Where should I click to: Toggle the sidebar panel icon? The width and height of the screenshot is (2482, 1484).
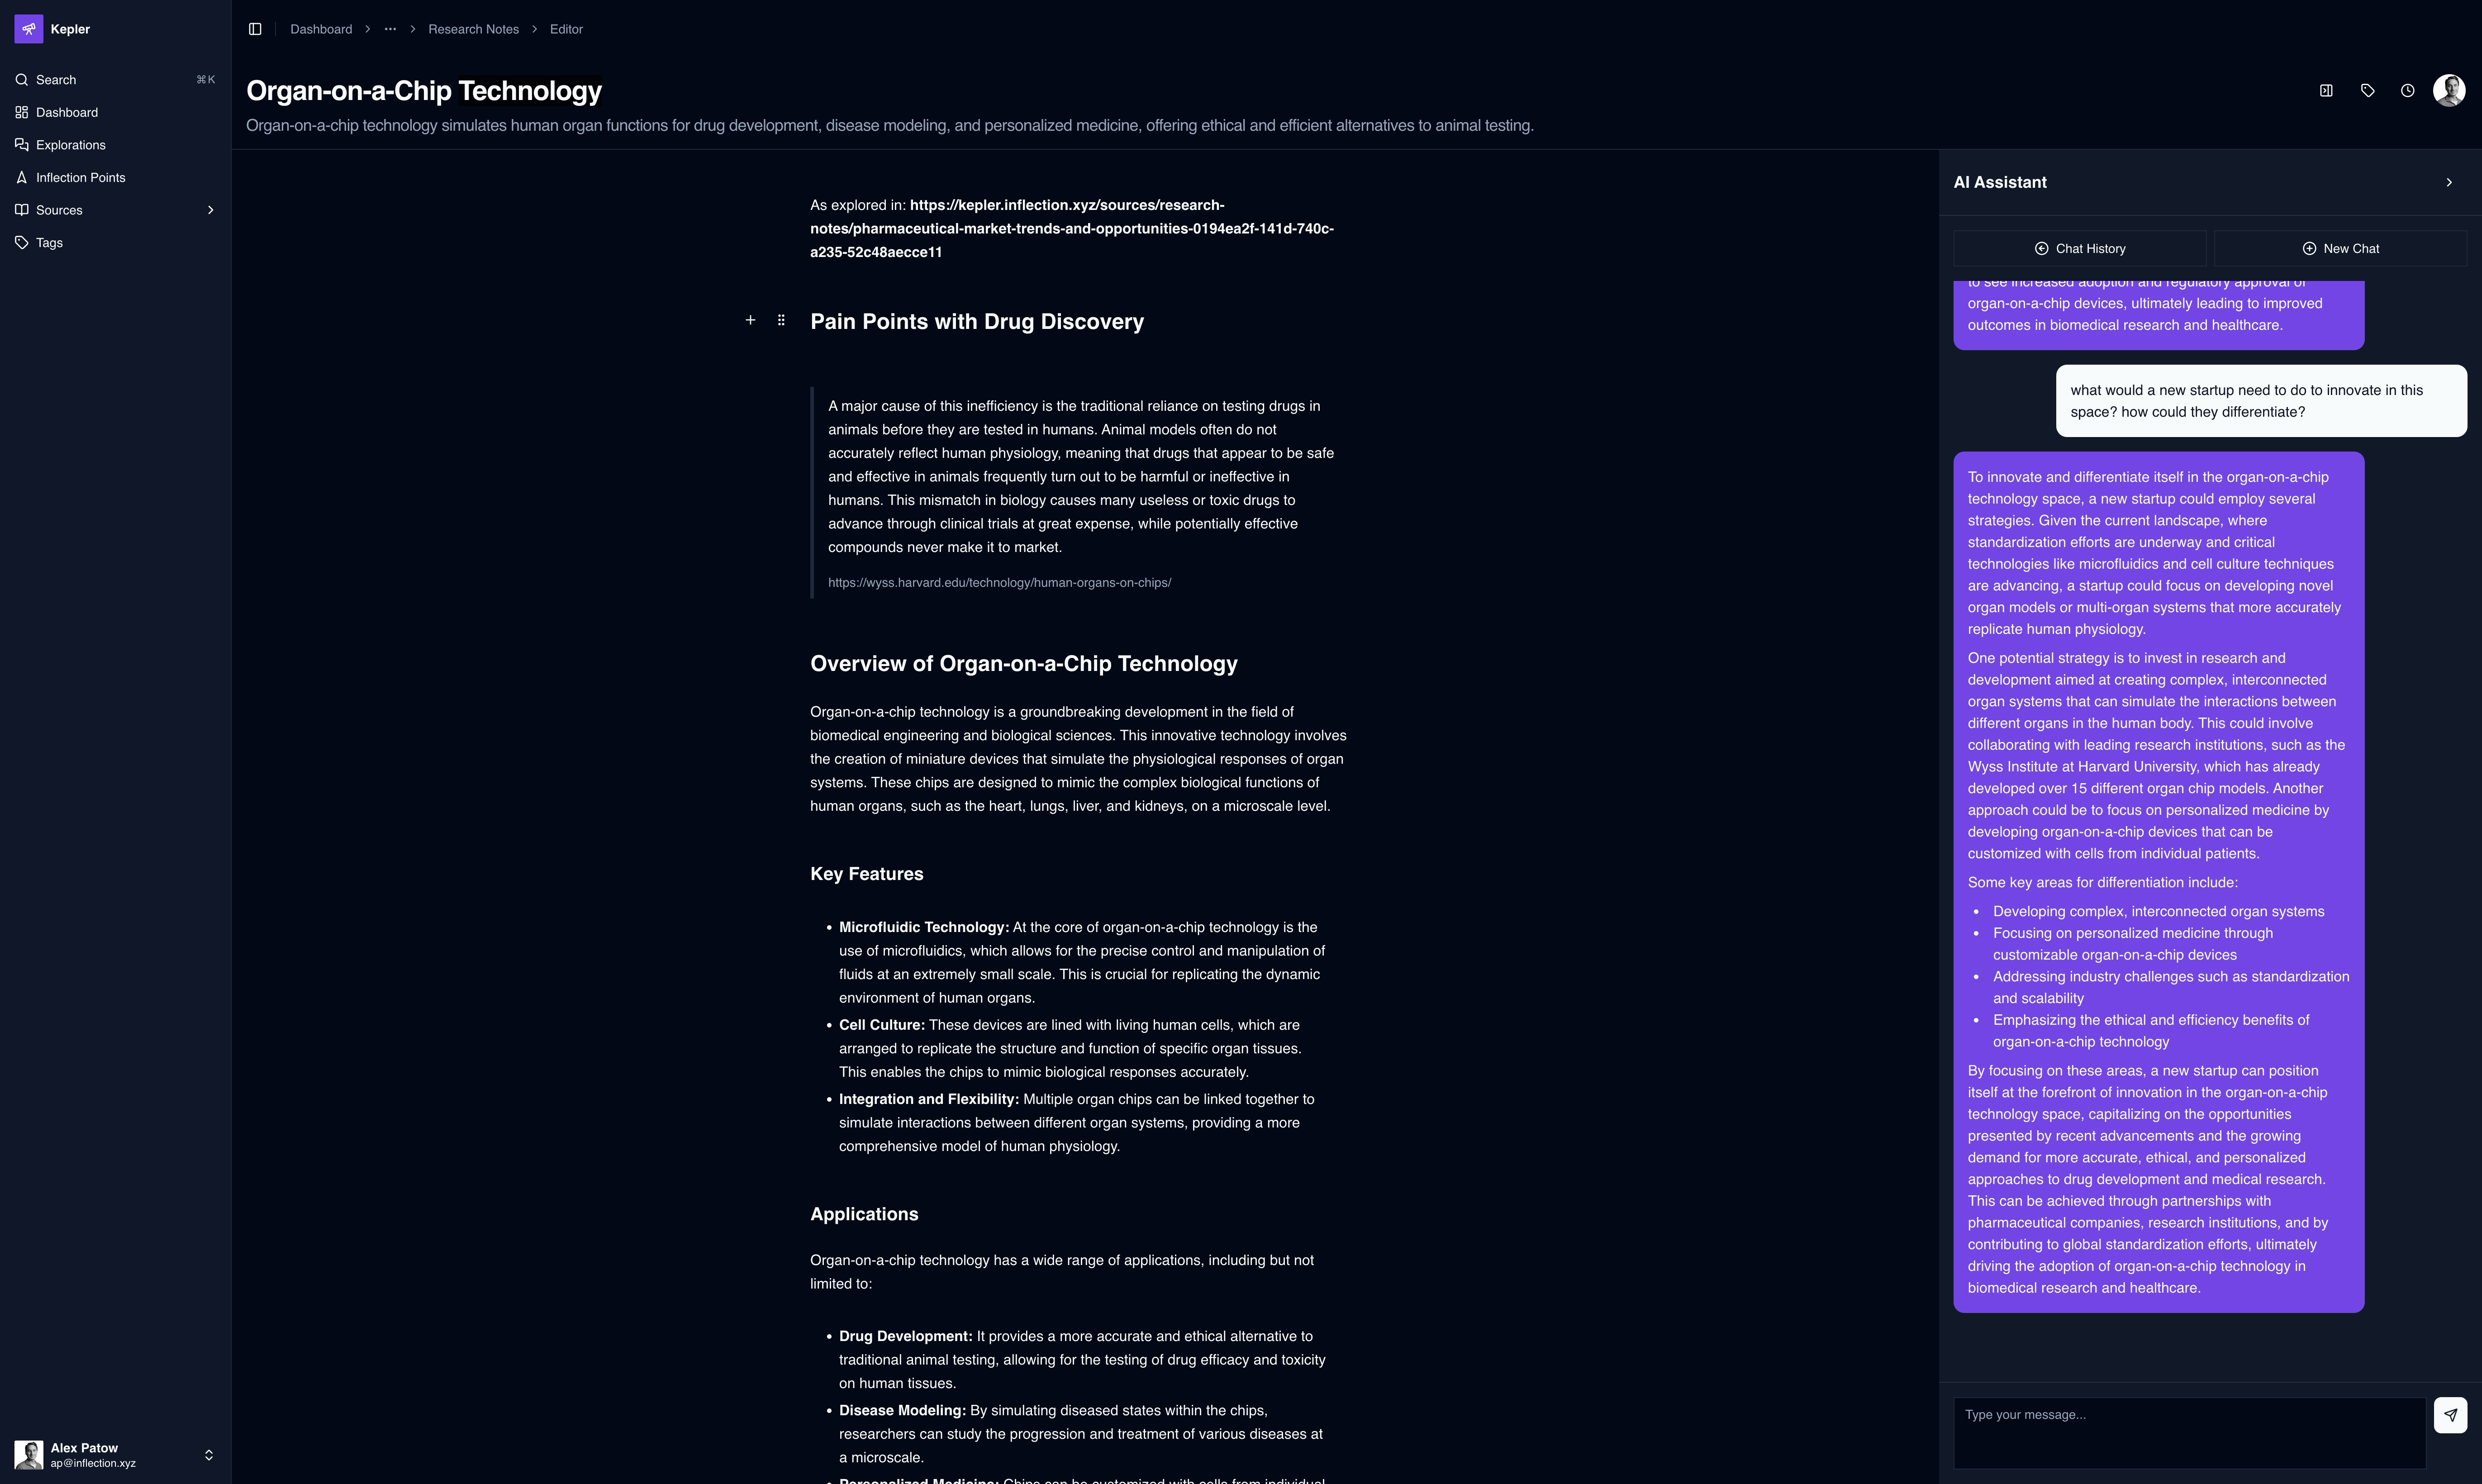tap(255, 29)
